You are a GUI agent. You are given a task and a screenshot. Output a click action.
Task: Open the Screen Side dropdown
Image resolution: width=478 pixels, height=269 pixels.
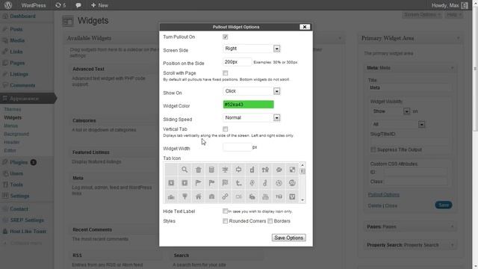click(252, 49)
